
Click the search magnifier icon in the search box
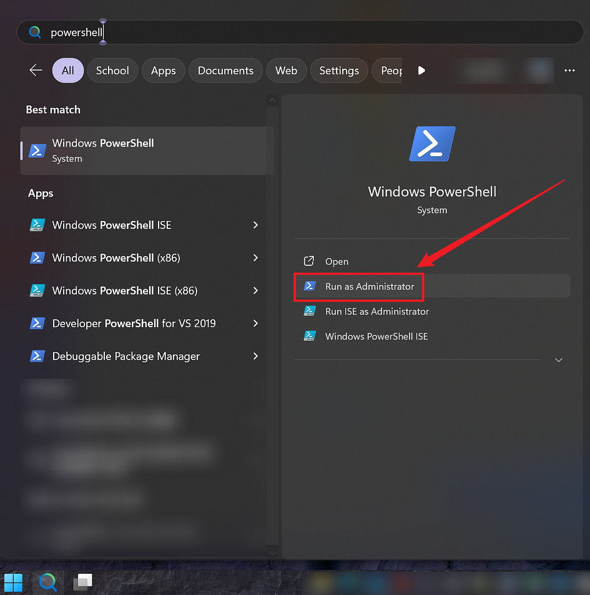[35, 32]
